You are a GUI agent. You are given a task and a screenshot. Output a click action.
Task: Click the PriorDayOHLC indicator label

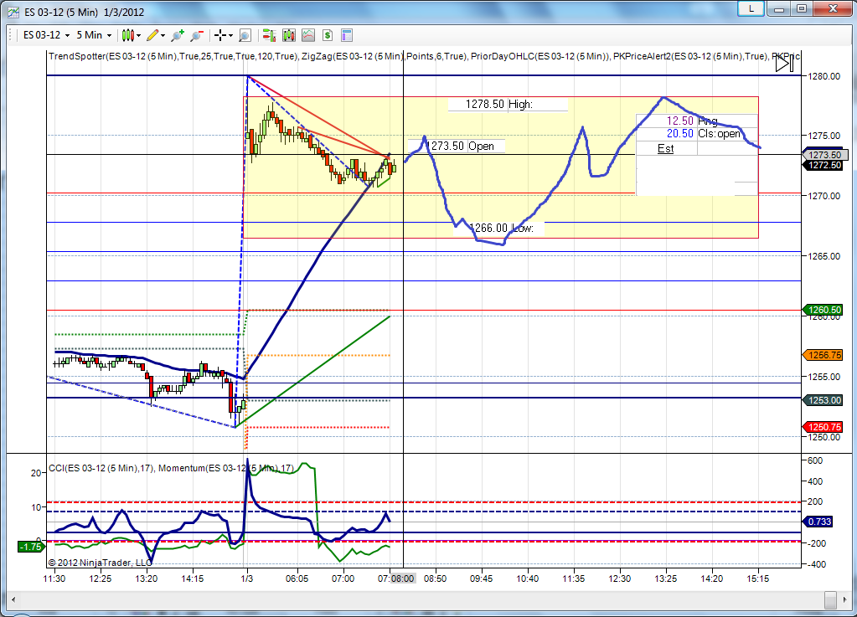tap(539, 56)
